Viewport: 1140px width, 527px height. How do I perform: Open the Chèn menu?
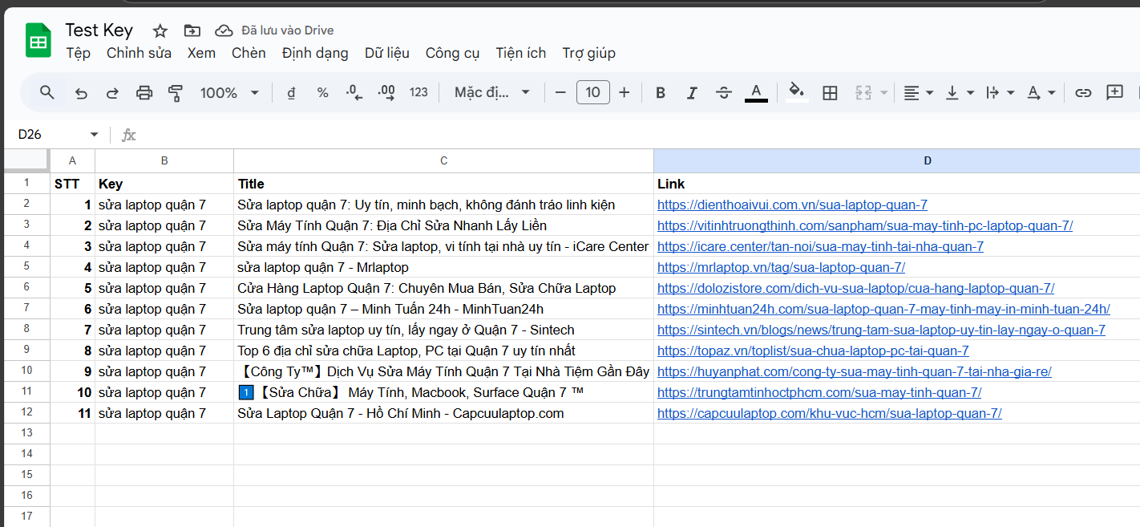pyautogui.click(x=249, y=53)
